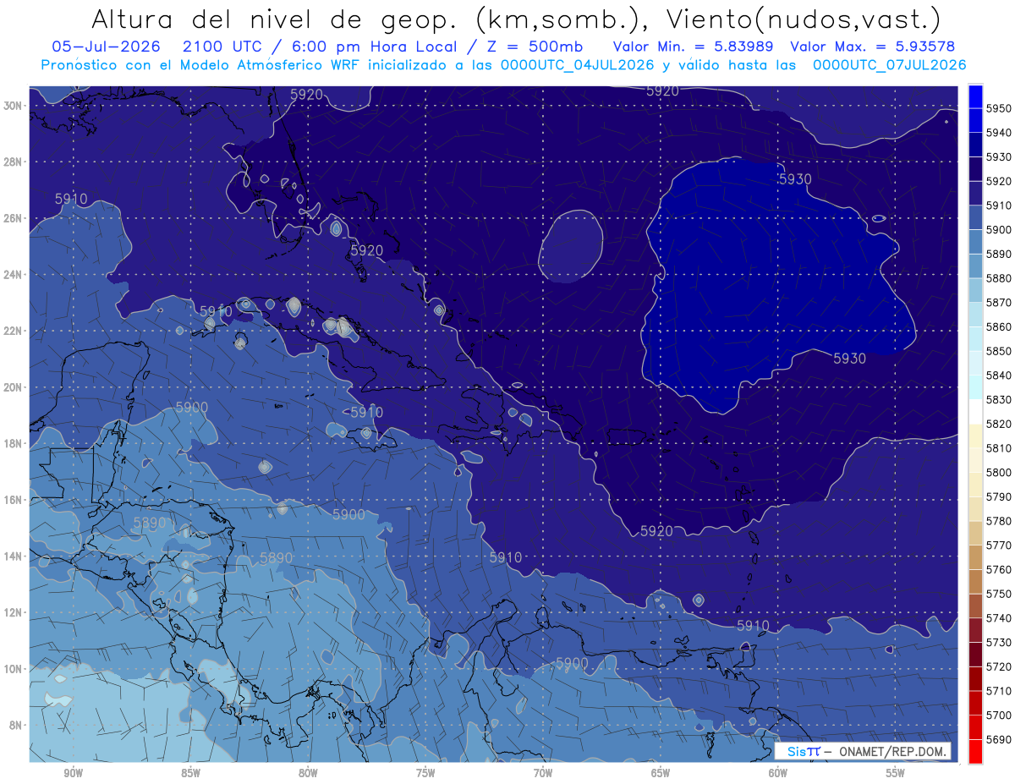
Task: Click the '5800' colorbar label
Action: pyautogui.click(x=999, y=473)
